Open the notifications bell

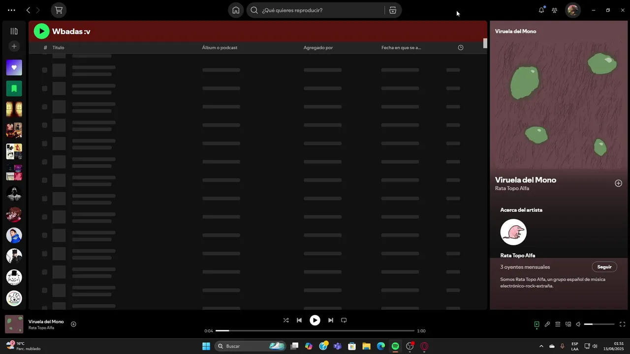tap(541, 10)
